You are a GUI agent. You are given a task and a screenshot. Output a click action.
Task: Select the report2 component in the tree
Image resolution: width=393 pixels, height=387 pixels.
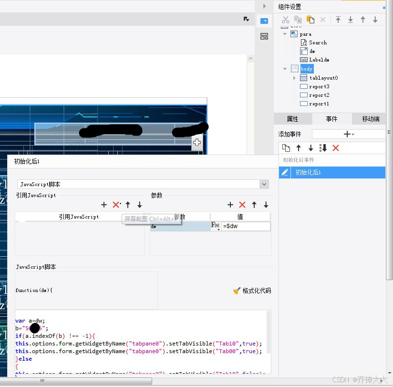(319, 95)
